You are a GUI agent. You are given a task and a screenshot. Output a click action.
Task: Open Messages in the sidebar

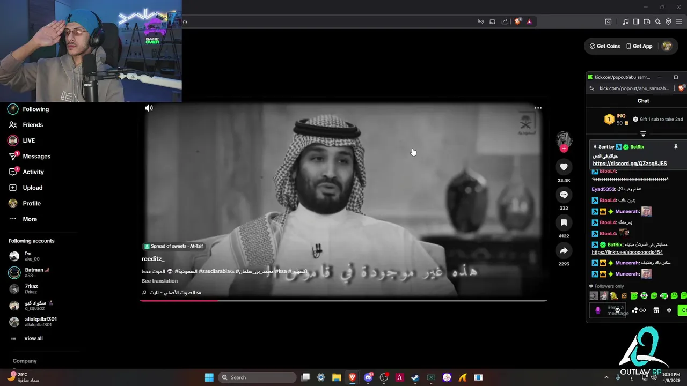[x=30, y=156]
